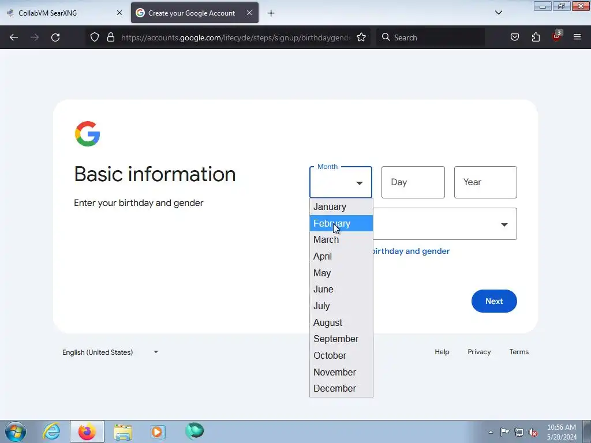Click the Google logo
This screenshot has height=443, width=591.
[x=88, y=134]
